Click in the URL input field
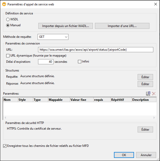Viewport: 160px width, 161px height. [x=95, y=50]
